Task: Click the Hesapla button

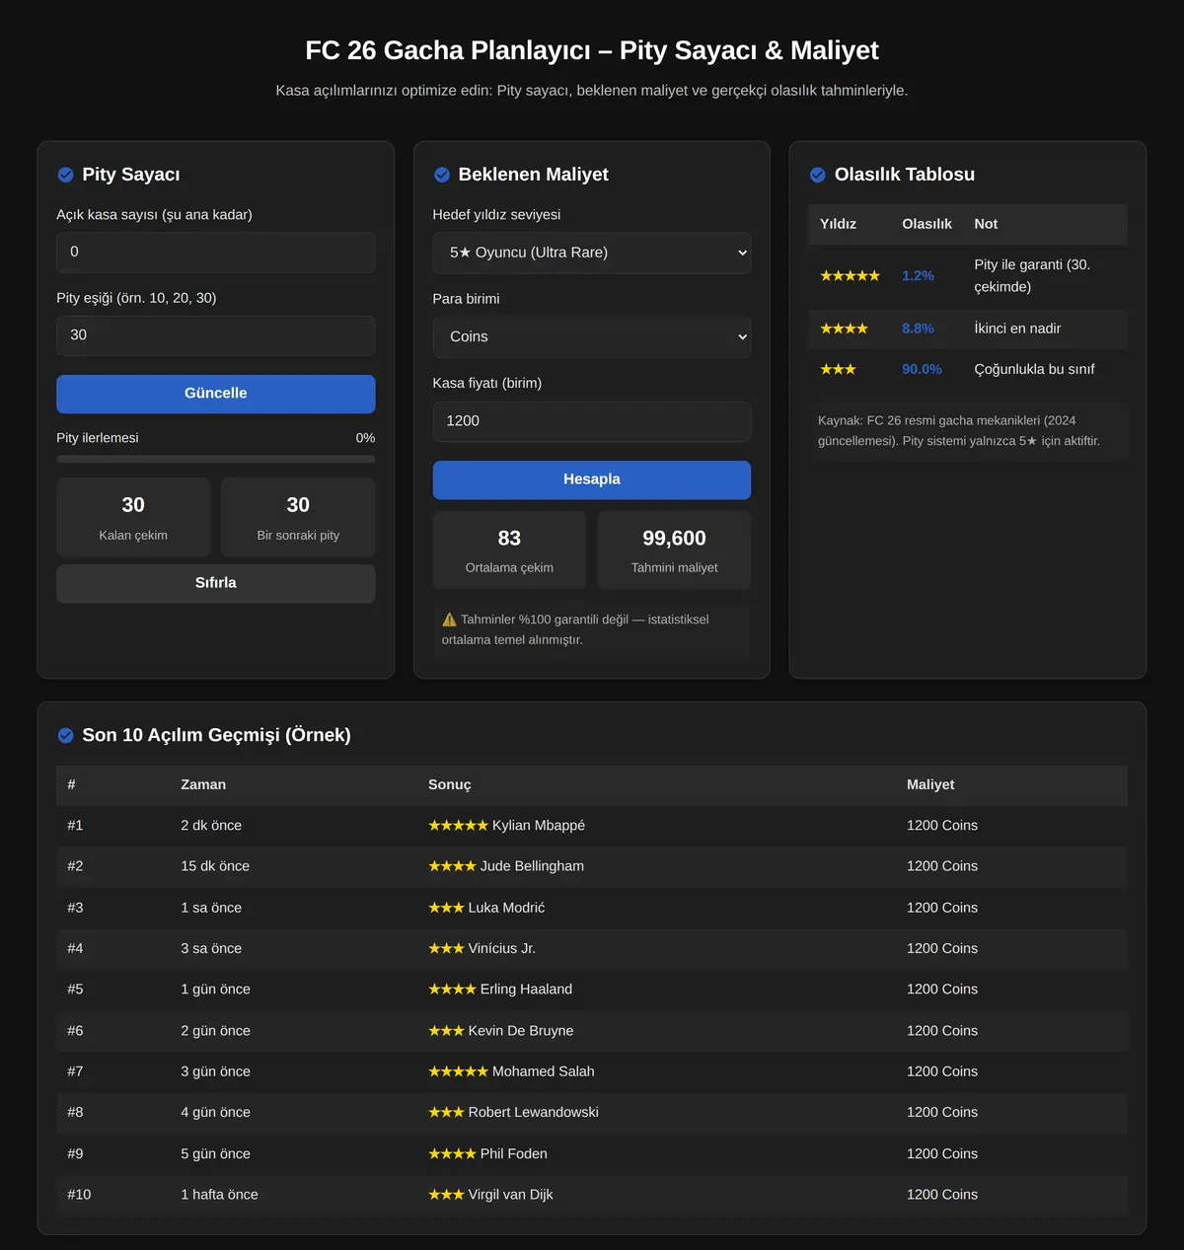Action: (592, 479)
